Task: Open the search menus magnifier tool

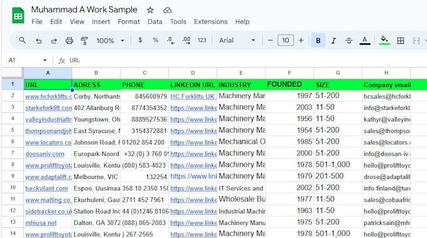Action: 23,41
